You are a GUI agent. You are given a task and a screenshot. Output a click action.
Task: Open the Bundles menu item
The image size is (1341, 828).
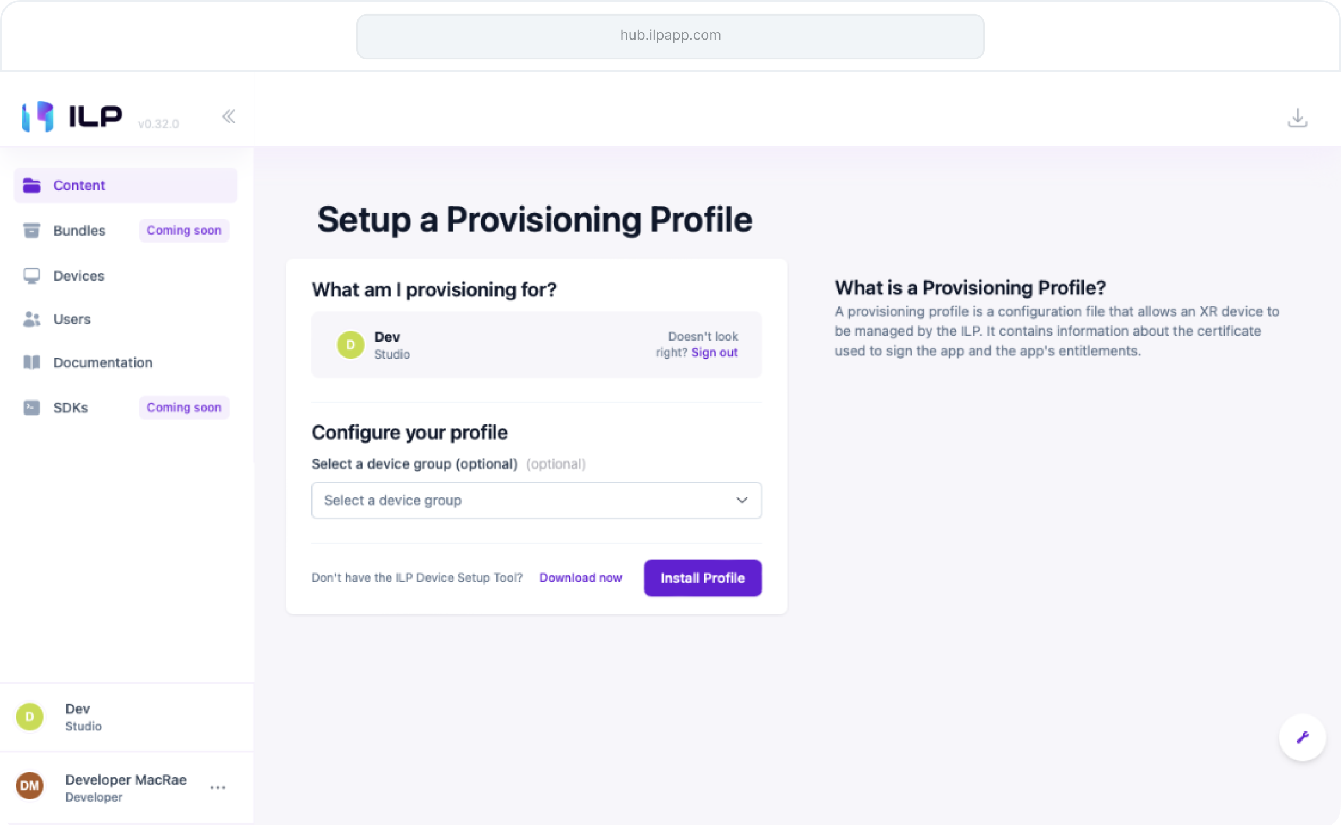click(79, 231)
